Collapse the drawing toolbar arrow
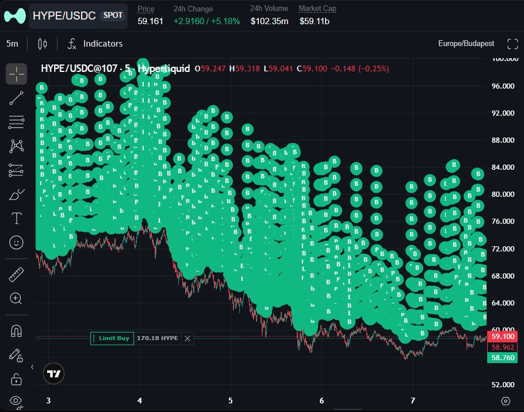Screen dimensions: 524x412 click(32, 367)
